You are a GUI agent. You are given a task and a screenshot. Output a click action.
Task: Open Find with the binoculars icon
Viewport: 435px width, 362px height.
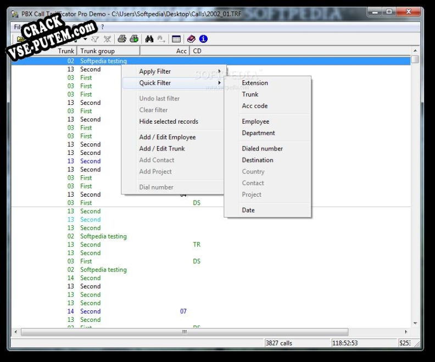(x=149, y=39)
